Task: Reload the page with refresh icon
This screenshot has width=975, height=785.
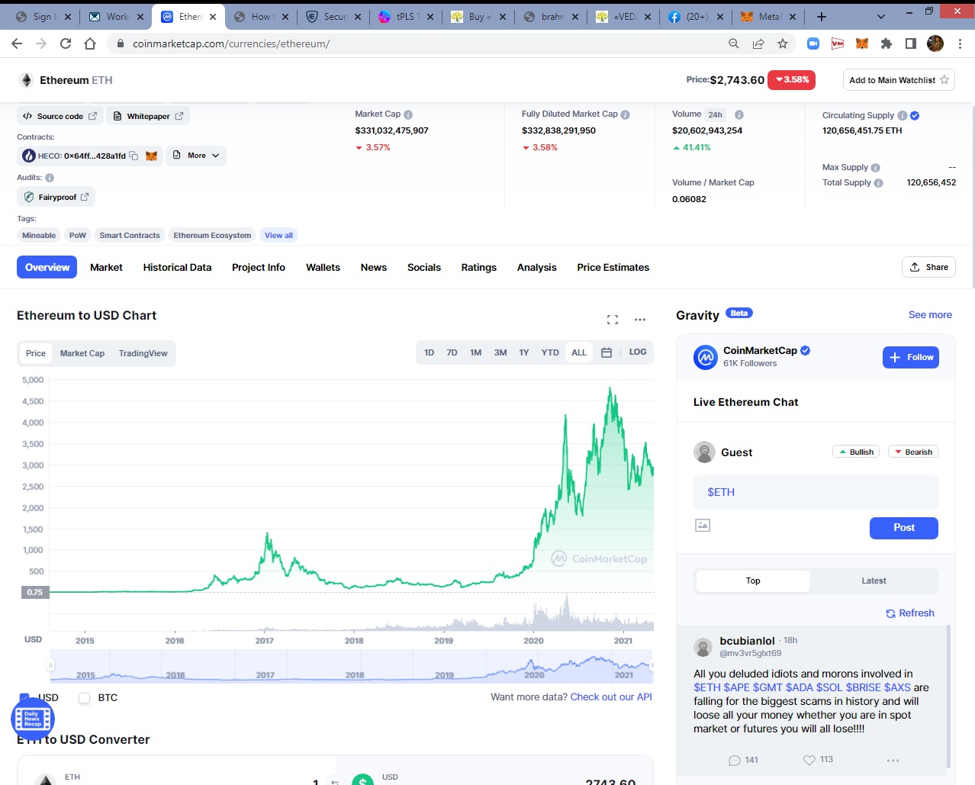Action: [66, 43]
